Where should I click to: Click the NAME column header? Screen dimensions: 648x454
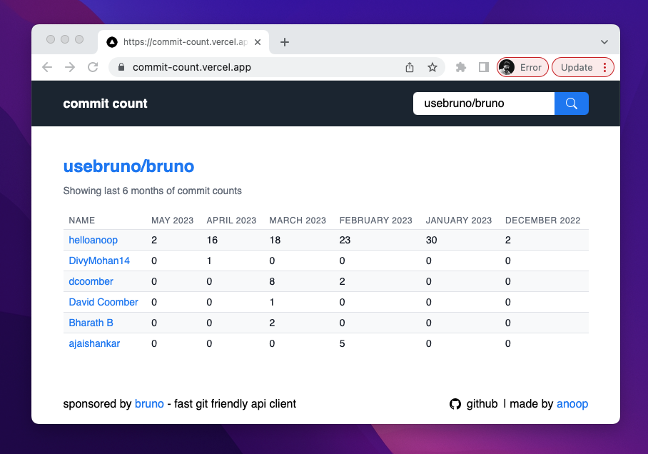click(x=82, y=221)
